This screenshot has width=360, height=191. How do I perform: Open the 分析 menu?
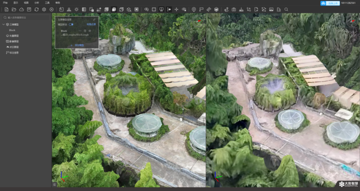click(x=36, y=3)
